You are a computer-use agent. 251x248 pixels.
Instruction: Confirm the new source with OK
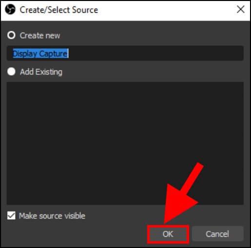tap(168, 234)
